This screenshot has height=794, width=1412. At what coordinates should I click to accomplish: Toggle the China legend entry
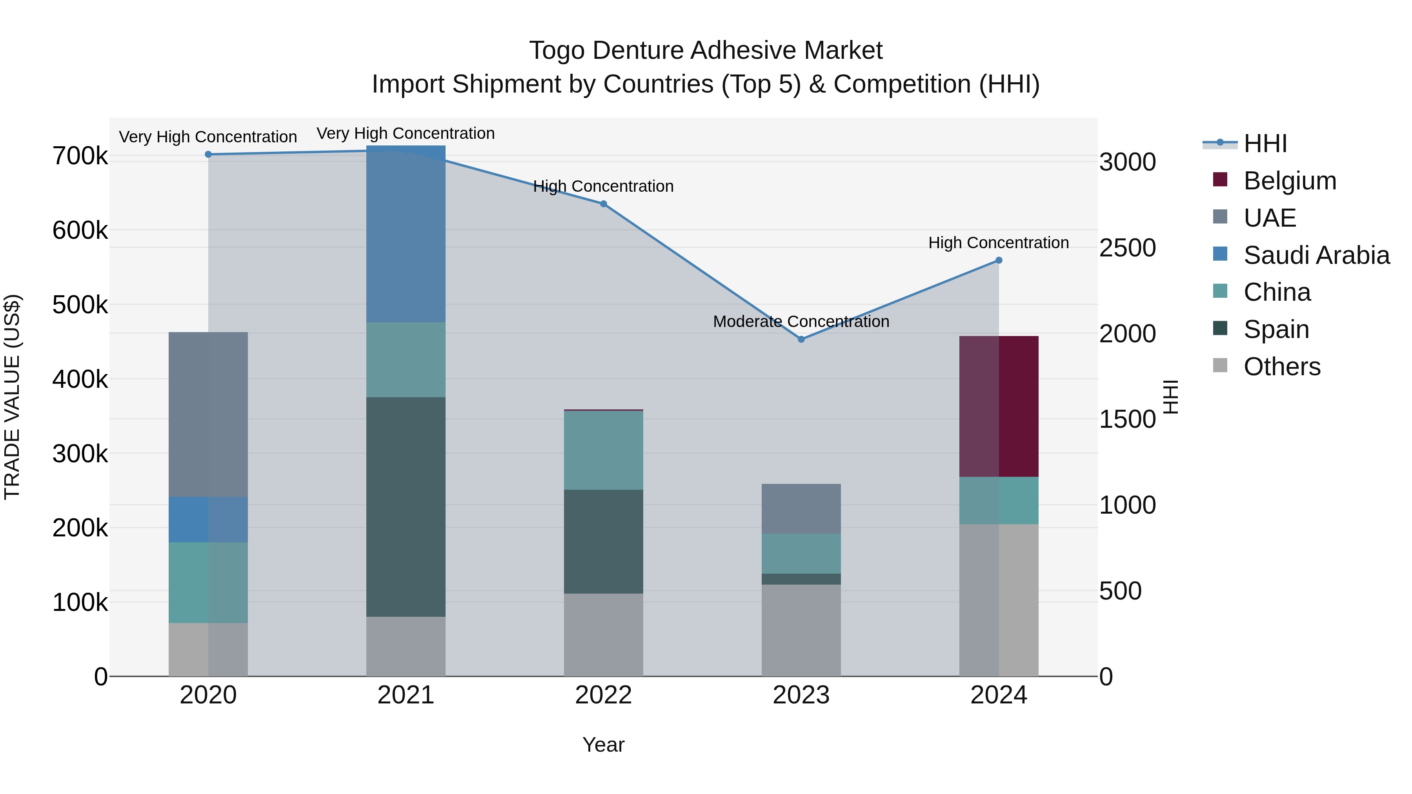[x=1262, y=292]
